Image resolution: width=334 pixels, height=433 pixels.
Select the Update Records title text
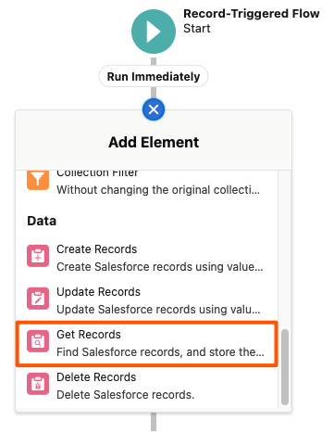pyautogui.click(x=98, y=292)
